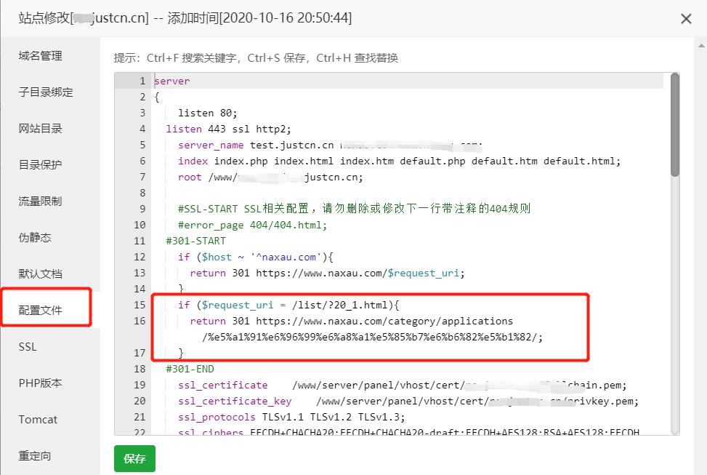Select 配置文件 tab

[41, 311]
